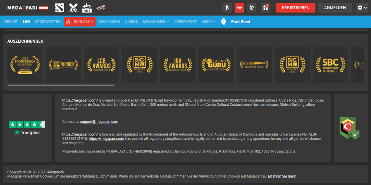The width and height of the screenshot is (371, 185).
Task: Click the support@megapari.com email link
Action: [x=99, y=122]
